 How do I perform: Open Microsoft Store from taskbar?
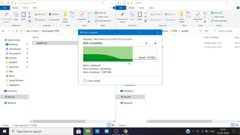pos(78,131)
